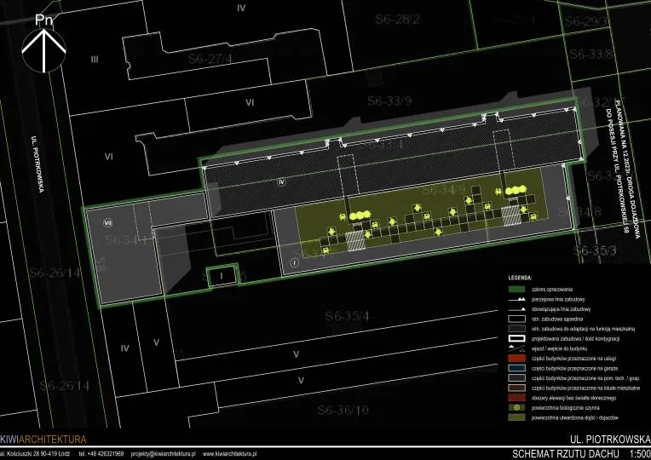This screenshot has height=460, width=651.
Task: Open the www.kiwiarchitektura.pl website link
Action: pyautogui.click(x=236, y=454)
